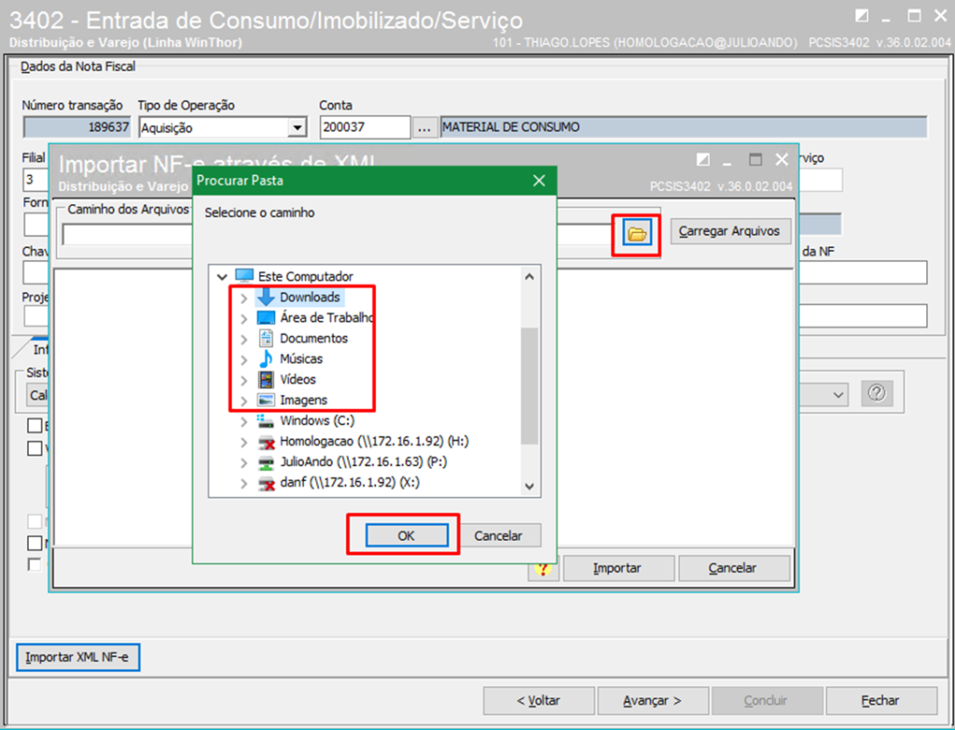This screenshot has width=955, height=730.
Task: Click the Avançar button
Action: pos(651,700)
